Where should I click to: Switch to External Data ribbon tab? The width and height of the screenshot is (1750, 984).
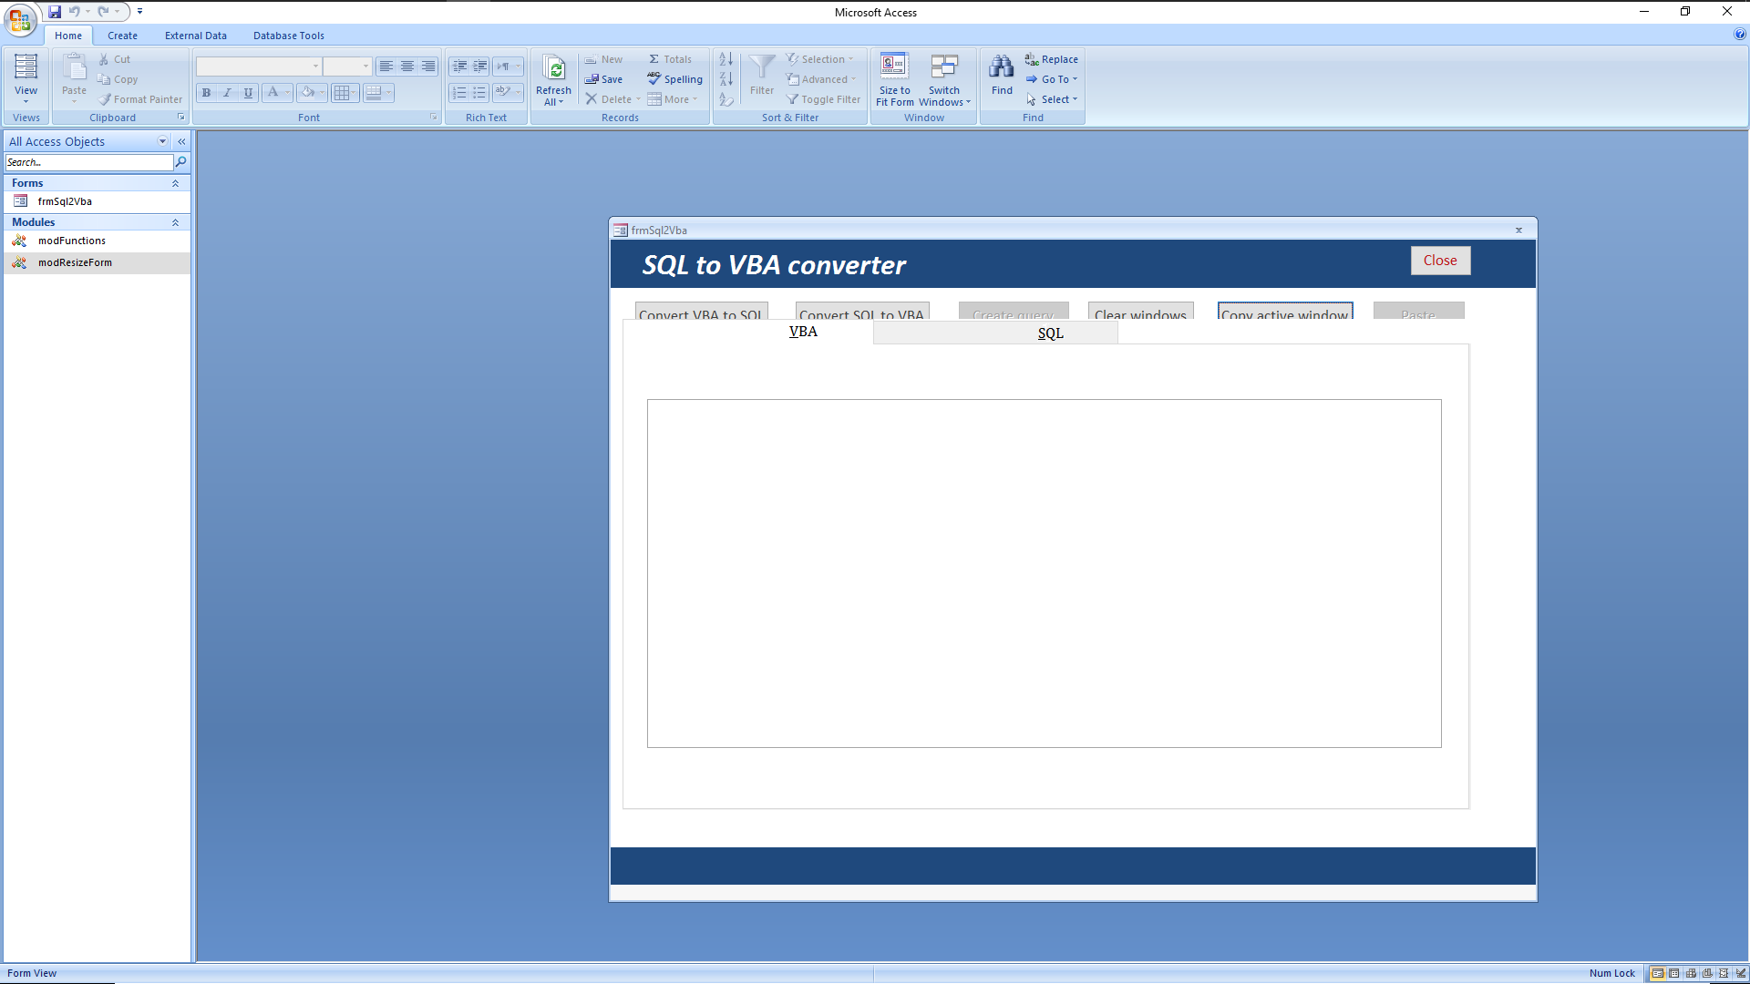click(196, 36)
